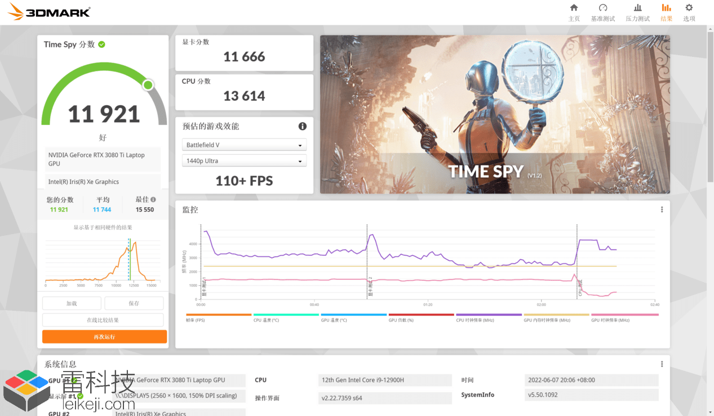Open the stress test bar-chart icon

pyautogui.click(x=637, y=8)
